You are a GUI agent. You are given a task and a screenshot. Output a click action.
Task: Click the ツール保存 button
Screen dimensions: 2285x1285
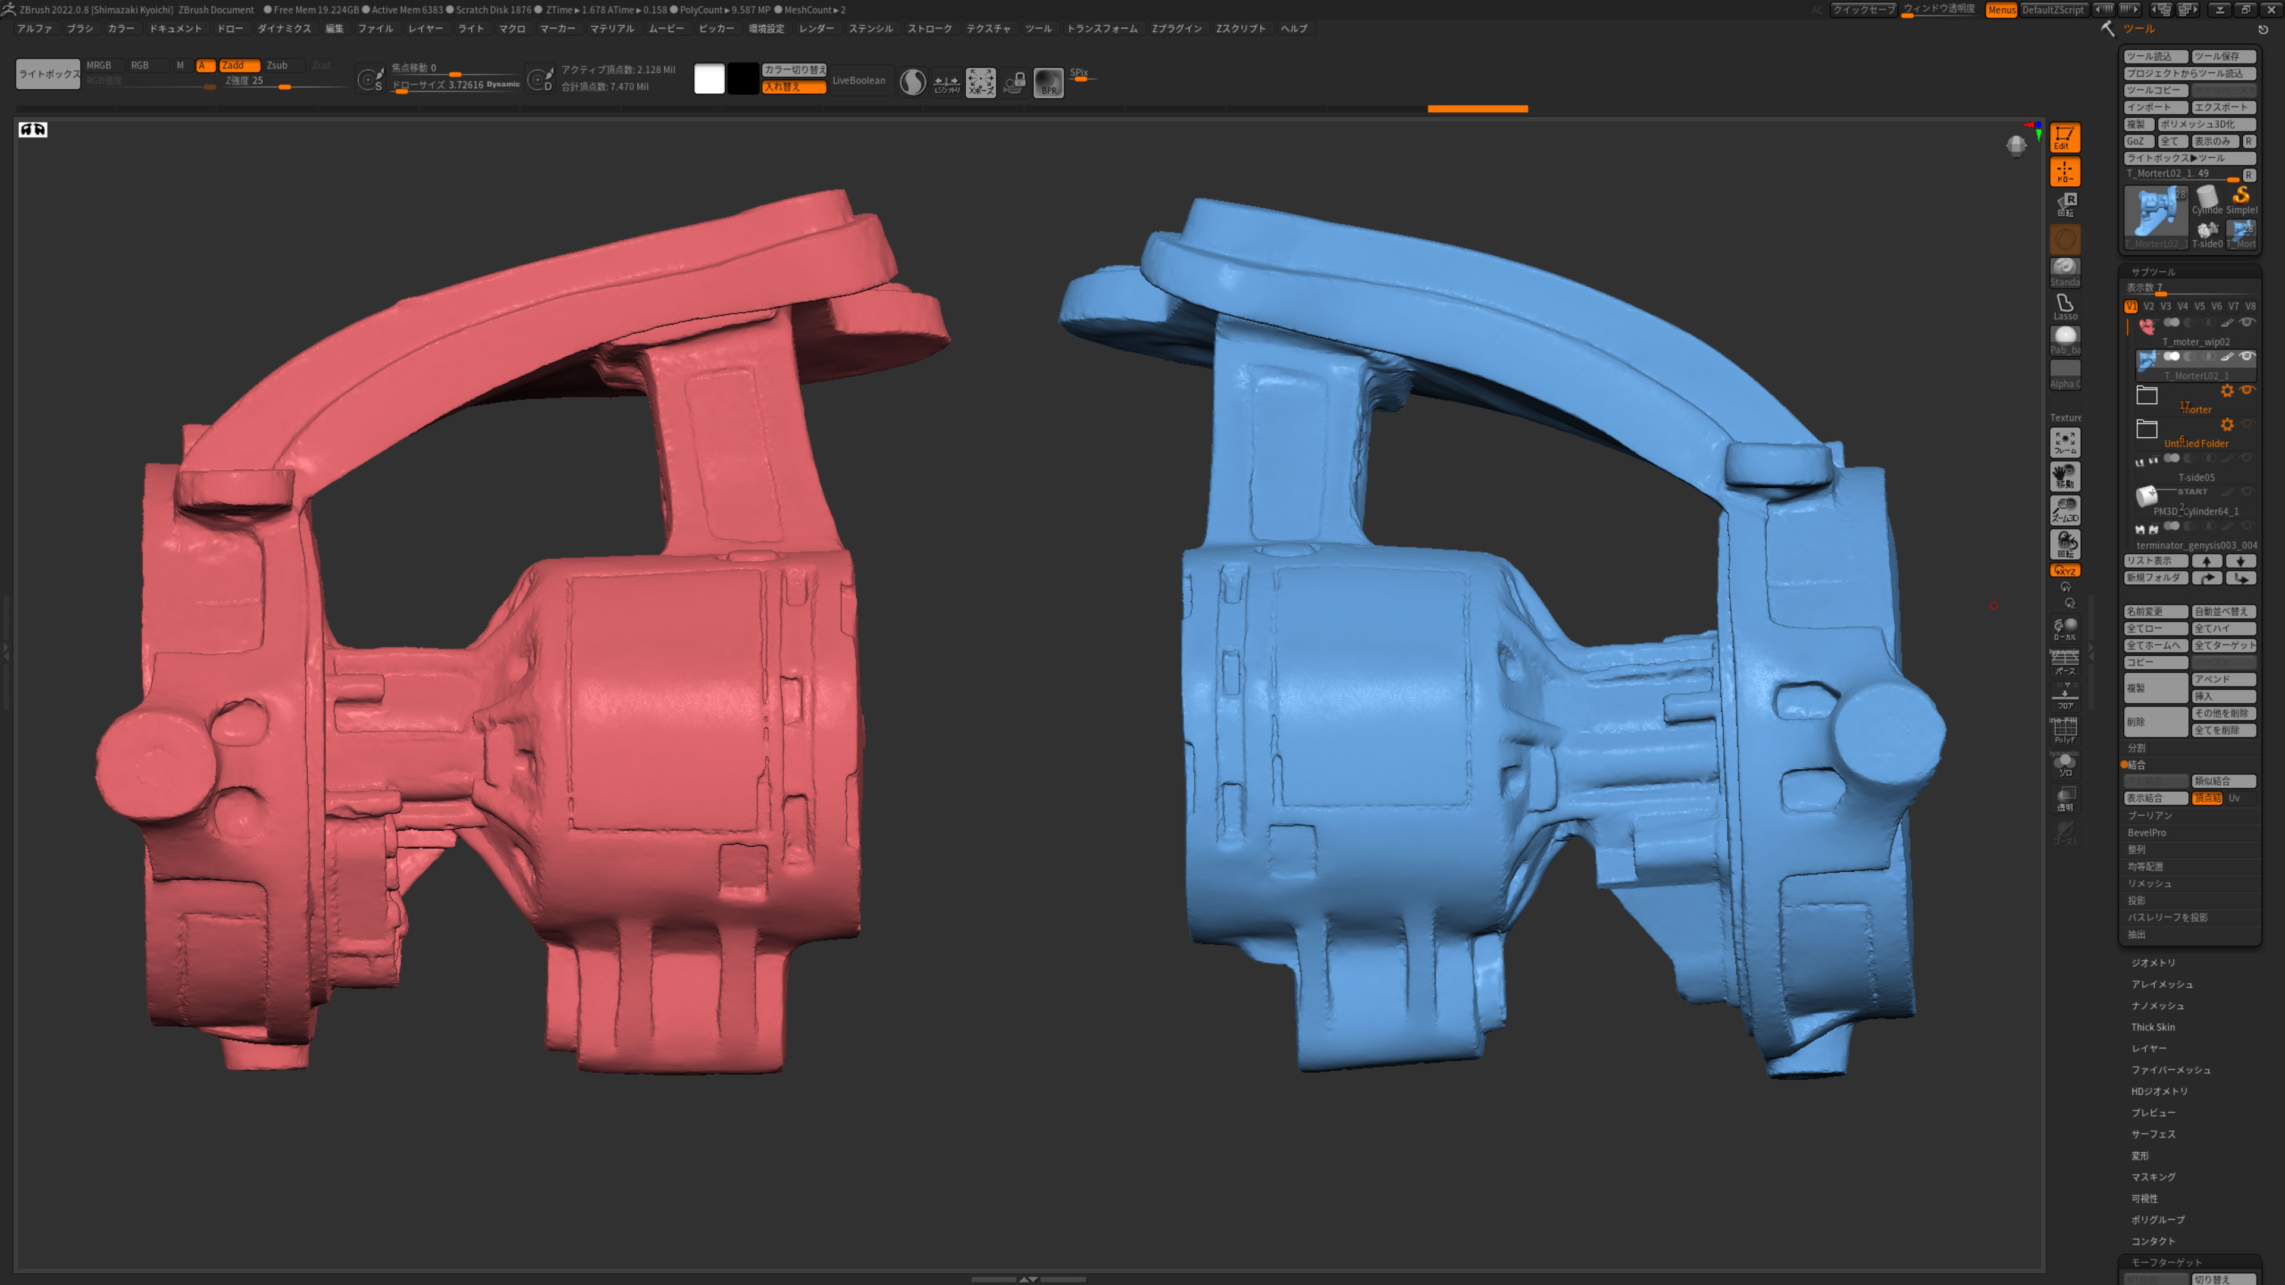pos(2223,56)
